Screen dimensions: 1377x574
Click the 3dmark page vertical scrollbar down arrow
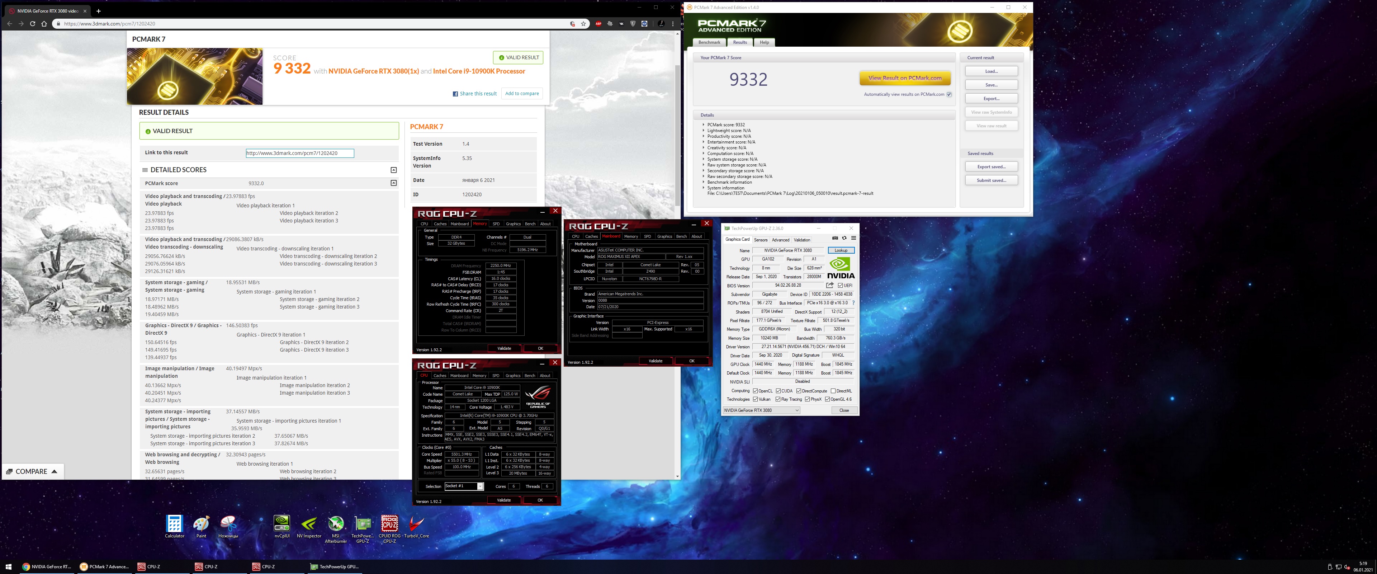coord(677,476)
